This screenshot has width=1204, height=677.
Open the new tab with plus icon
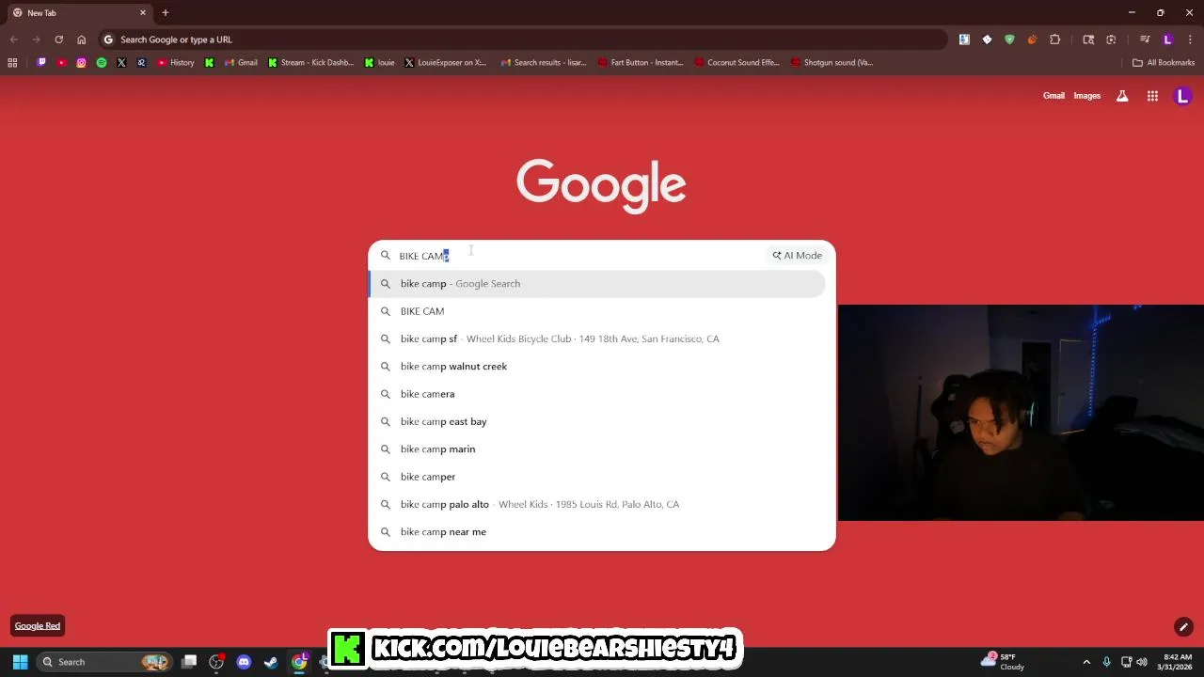(165, 13)
